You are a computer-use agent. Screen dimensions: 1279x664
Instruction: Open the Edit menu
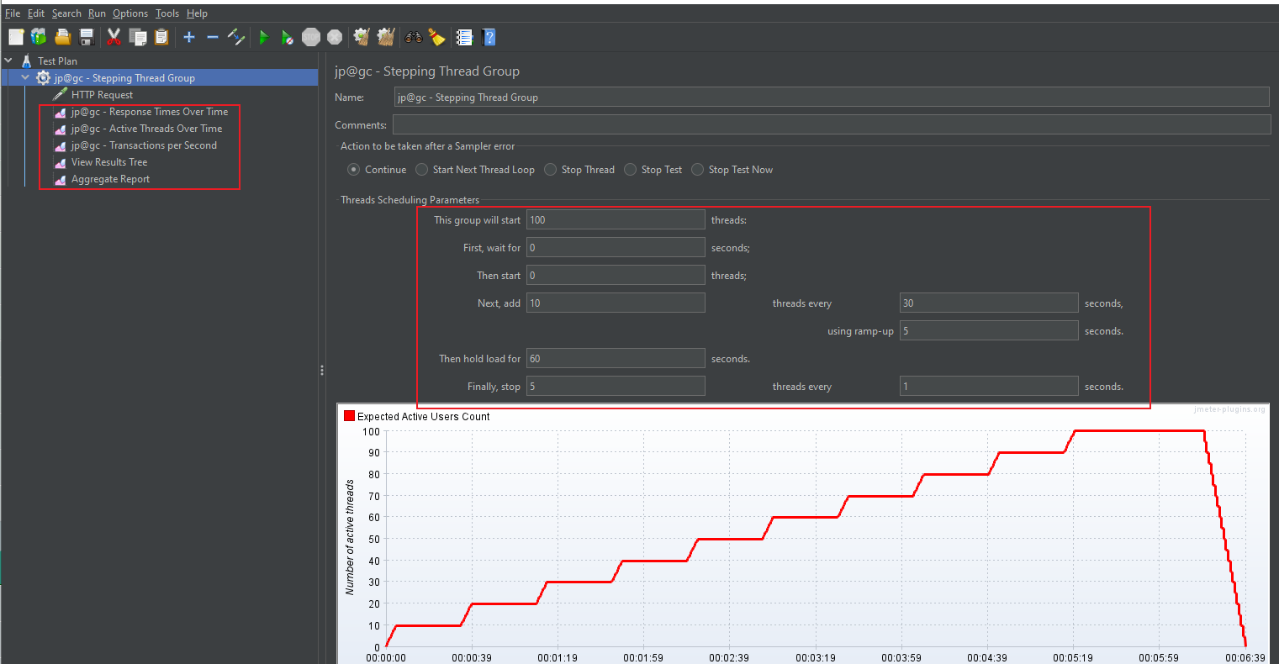(36, 13)
